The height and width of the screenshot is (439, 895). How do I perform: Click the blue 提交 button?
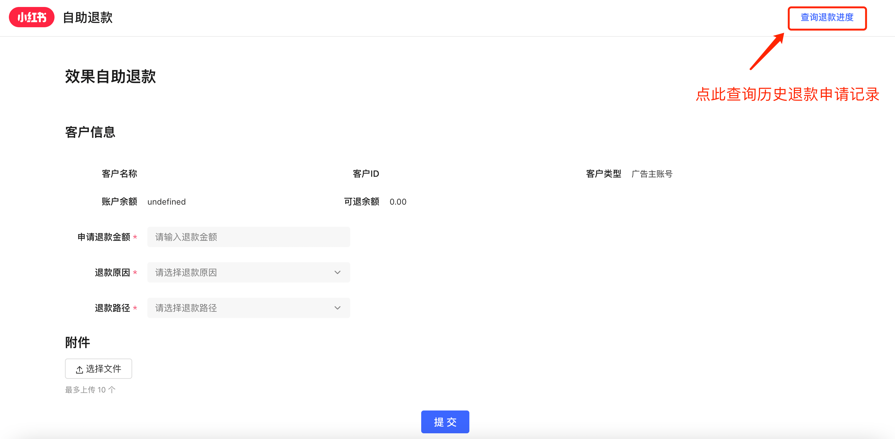[445, 422]
